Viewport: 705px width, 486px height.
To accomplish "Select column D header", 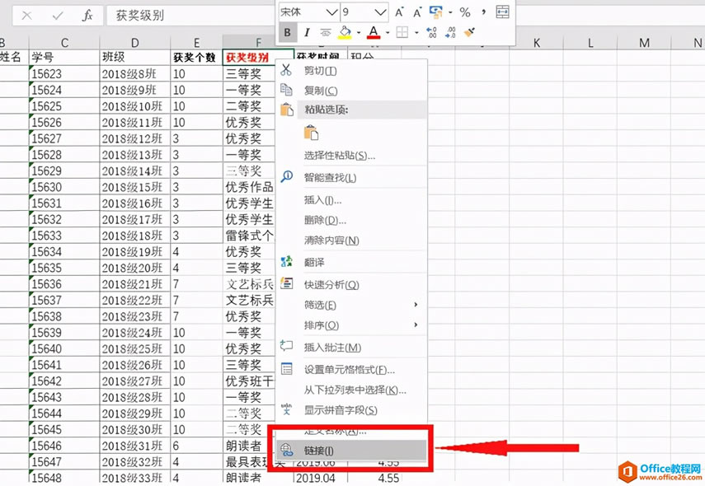I will click(x=135, y=43).
